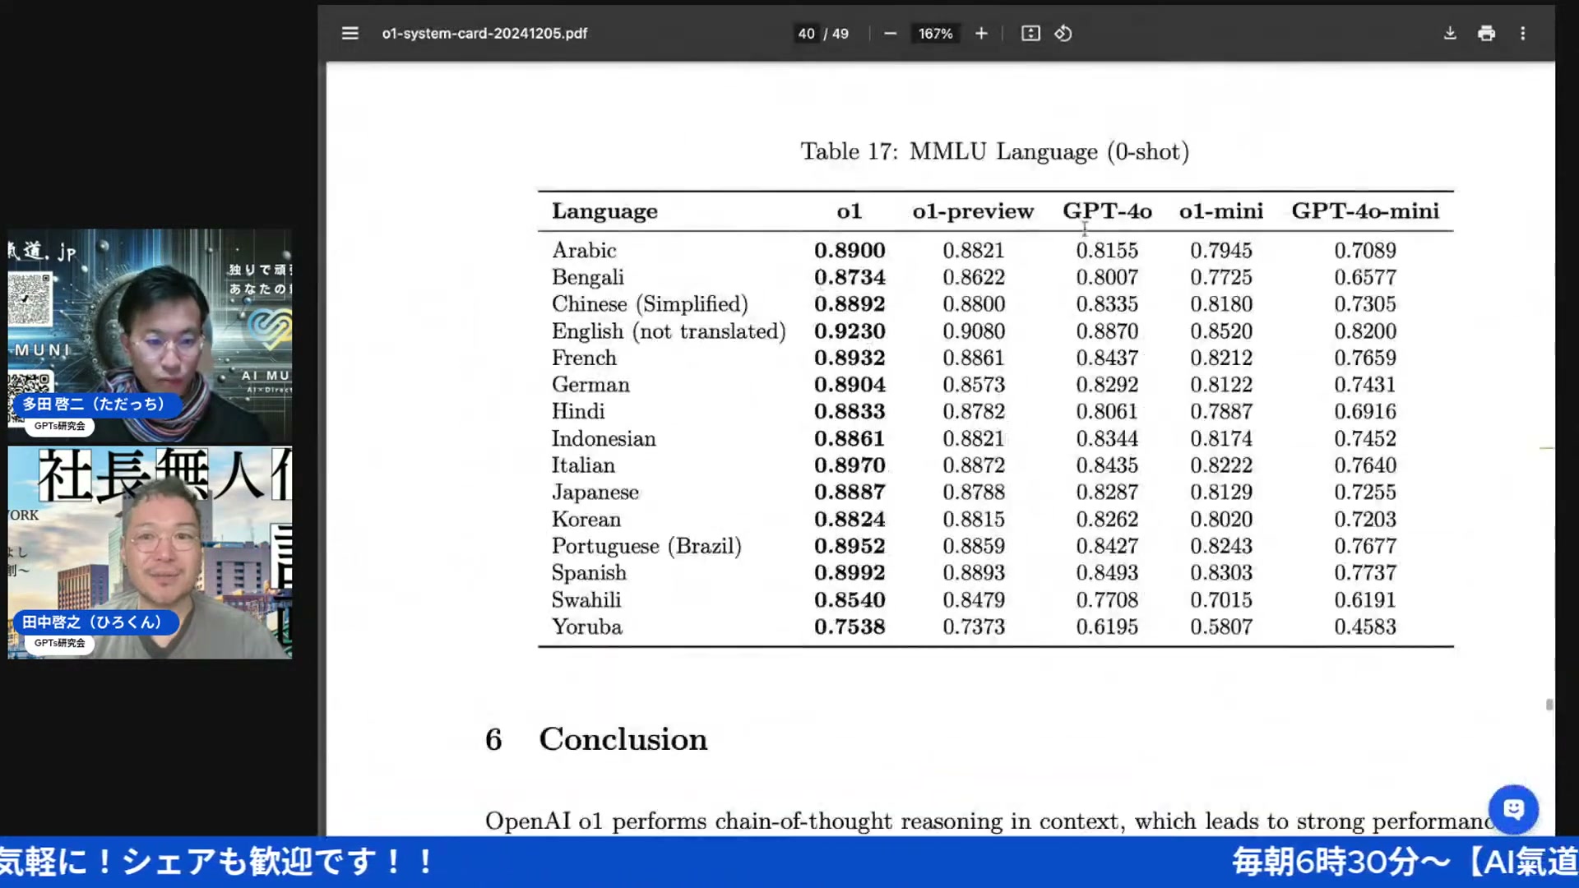Screen dimensions: 1579x888
Task: Select the o1-preview column header
Action: click(973, 211)
